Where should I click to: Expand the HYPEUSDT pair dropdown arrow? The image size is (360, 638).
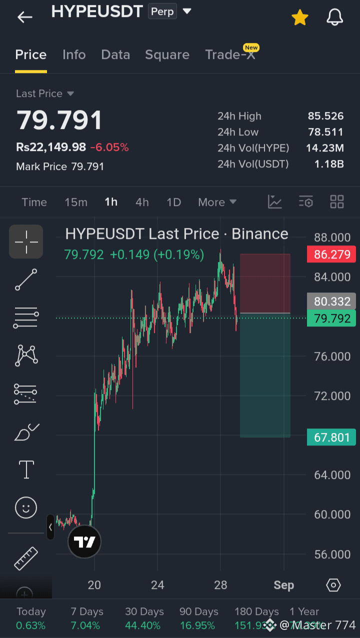[187, 11]
